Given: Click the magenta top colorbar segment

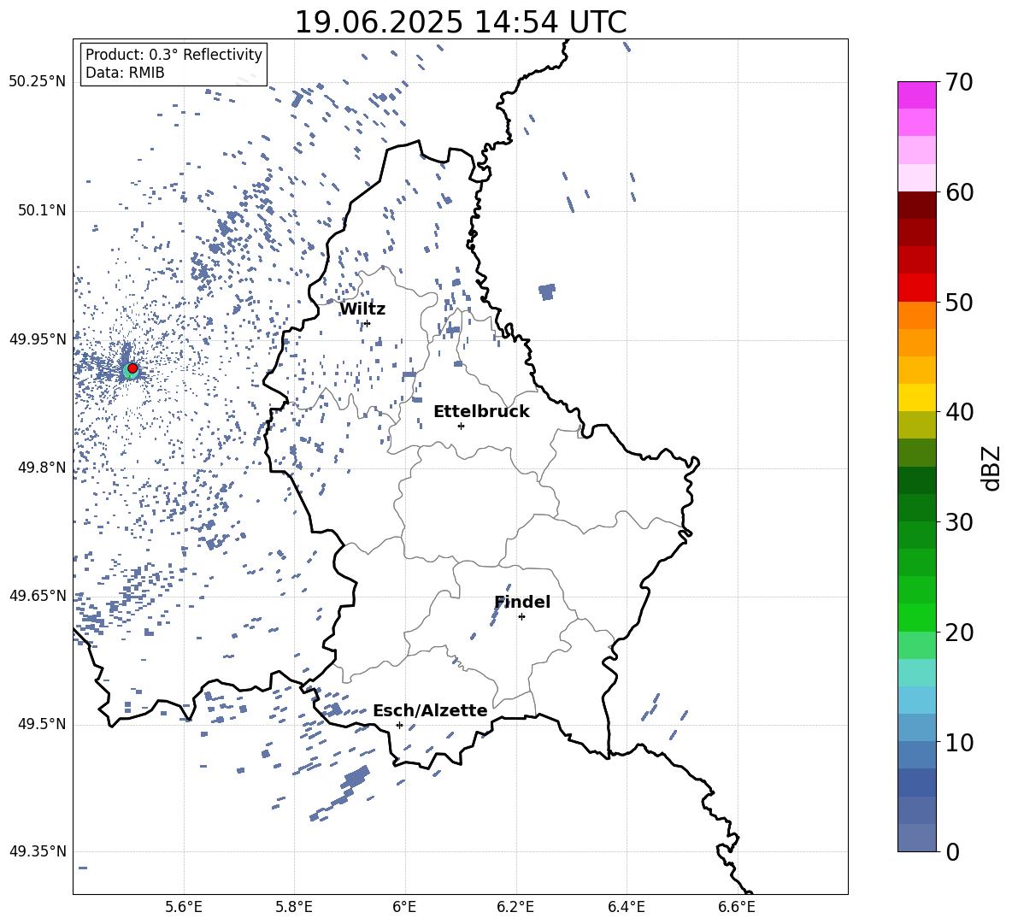Looking at the screenshot, I should tap(917, 95).
